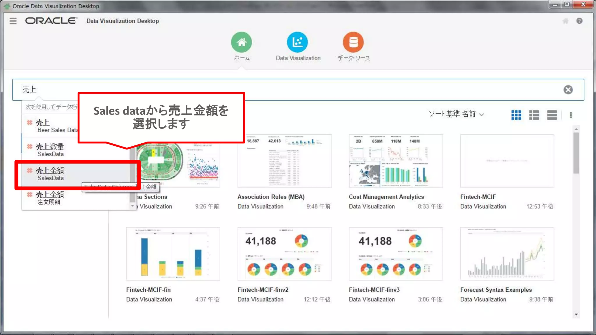Click the help question mark icon

click(x=579, y=21)
